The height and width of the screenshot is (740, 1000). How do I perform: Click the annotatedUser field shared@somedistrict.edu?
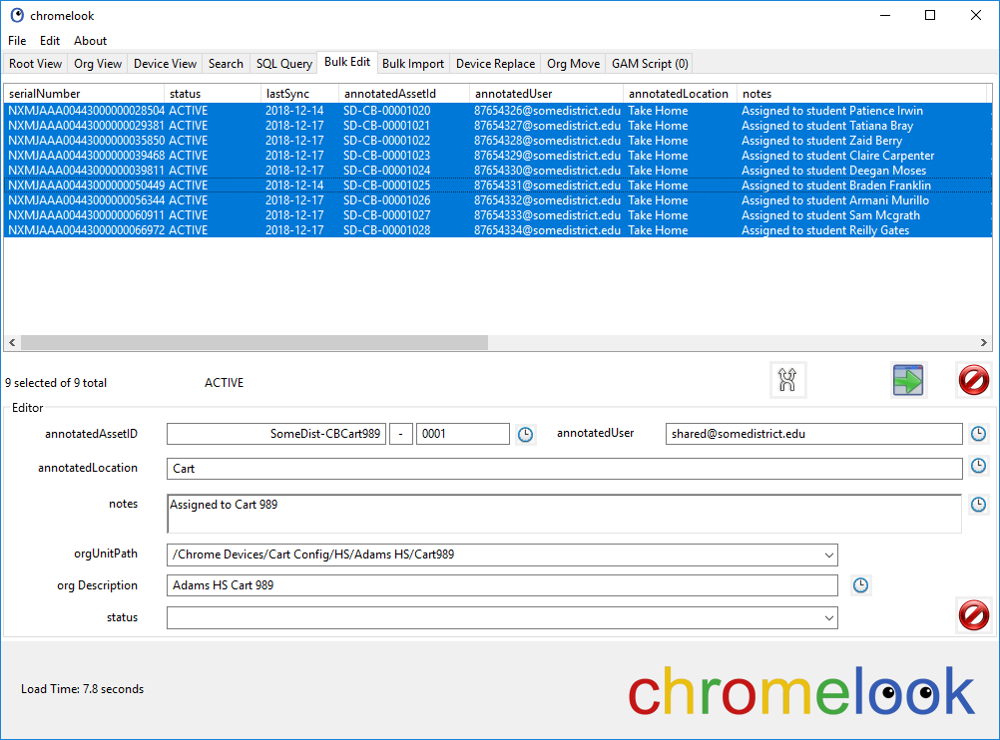pyautogui.click(x=813, y=434)
